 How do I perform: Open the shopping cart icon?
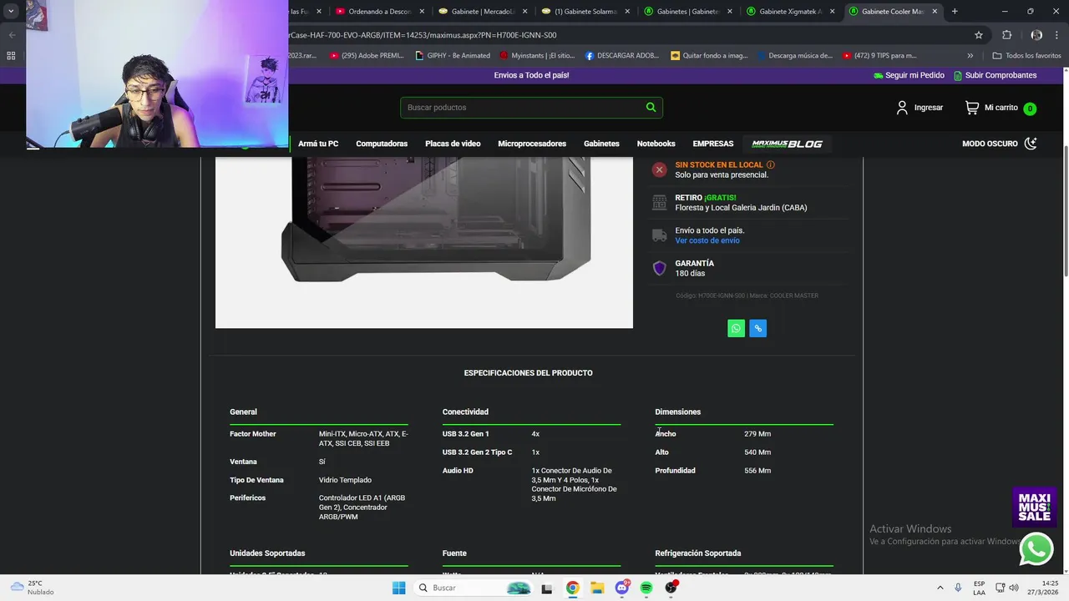(x=972, y=108)
